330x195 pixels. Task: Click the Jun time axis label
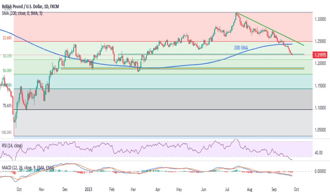click(x=204, y=189)
